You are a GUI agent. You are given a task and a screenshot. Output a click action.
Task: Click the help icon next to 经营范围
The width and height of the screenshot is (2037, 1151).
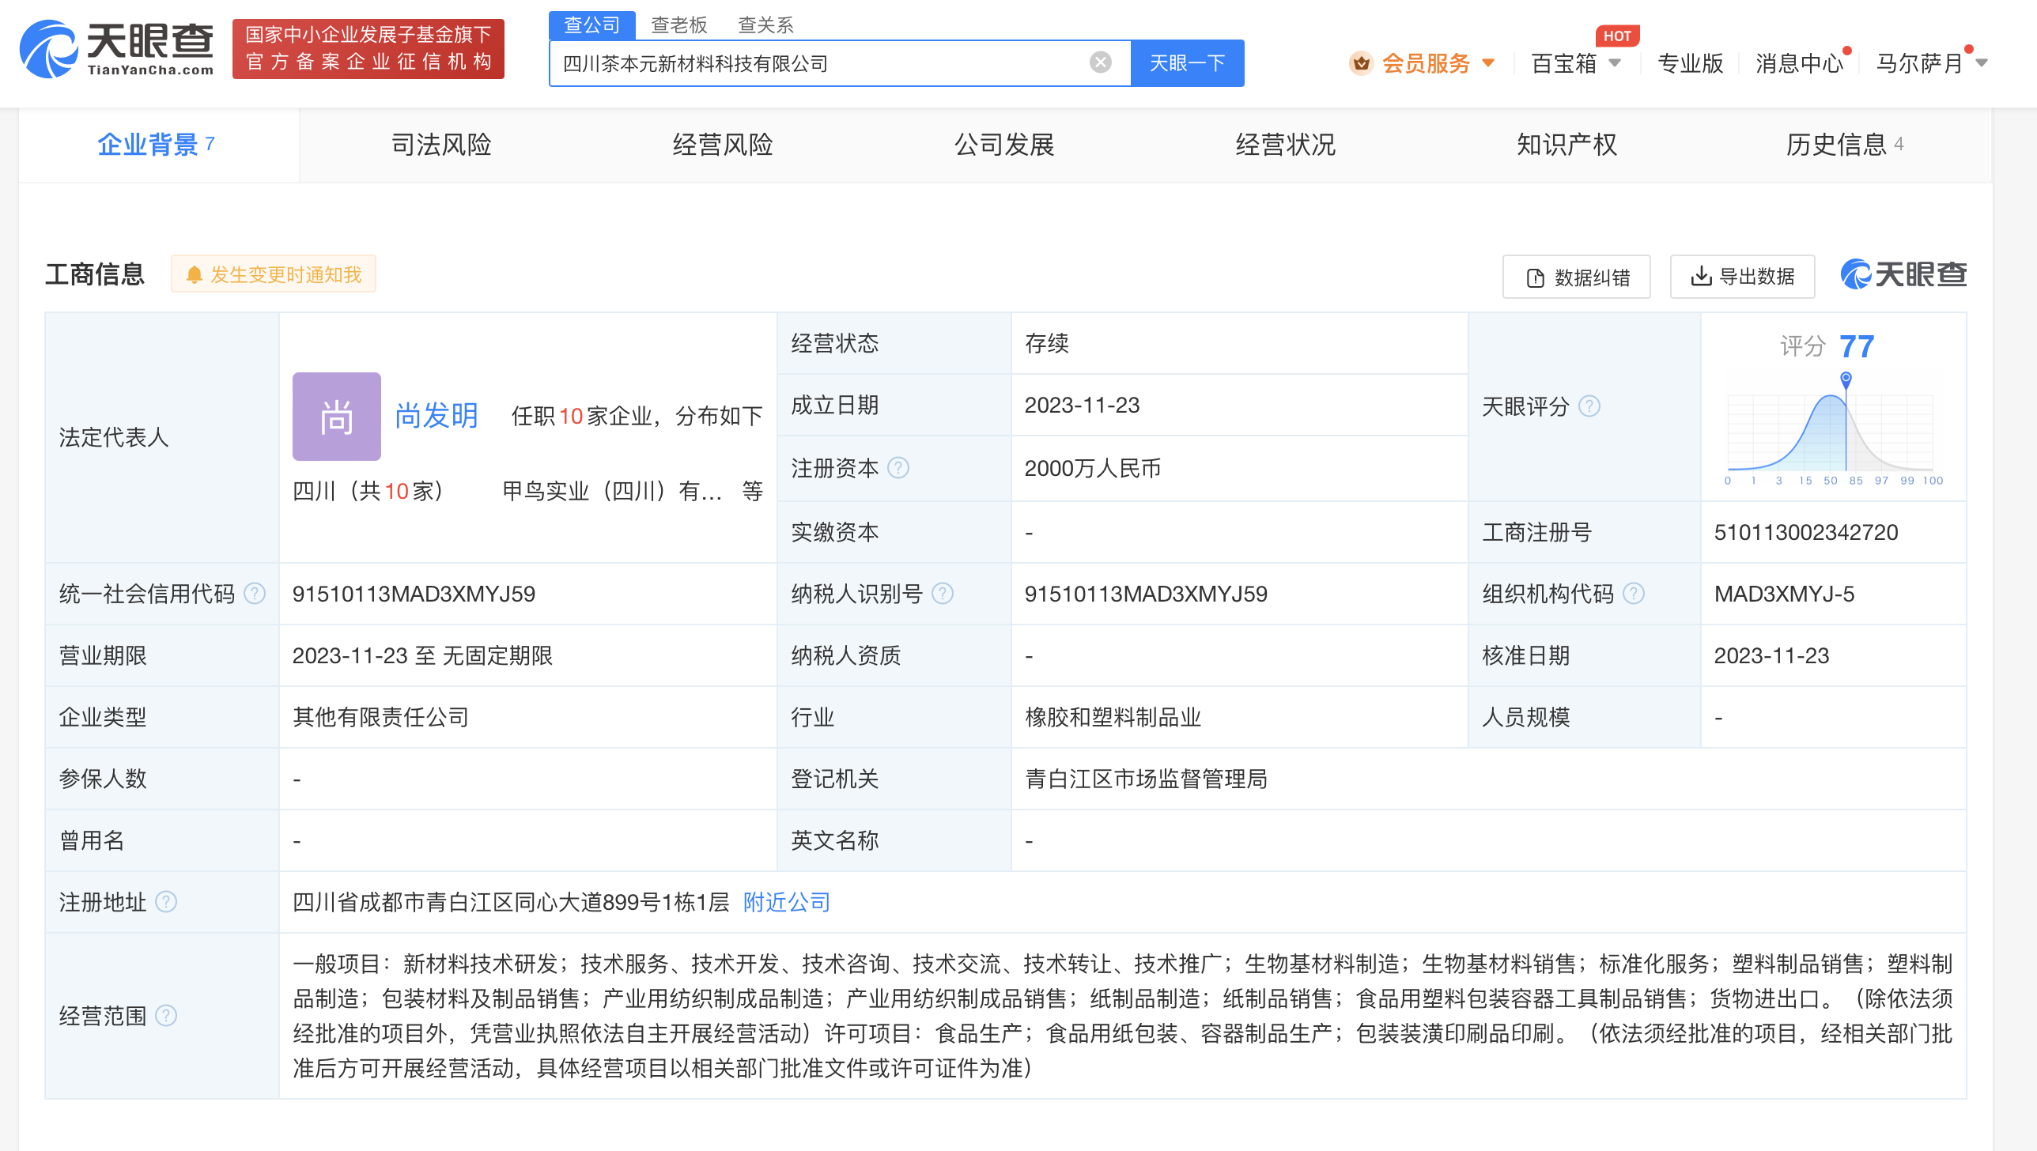[x=166, y=1016]
